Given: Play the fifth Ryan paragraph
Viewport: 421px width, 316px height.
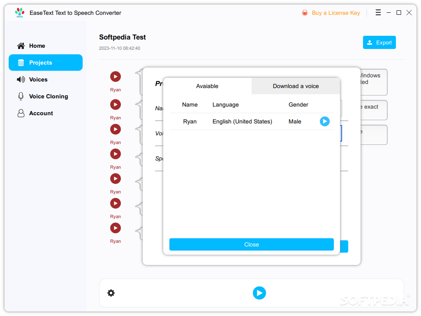Looking at the screenshot, I should click(116, 179).
